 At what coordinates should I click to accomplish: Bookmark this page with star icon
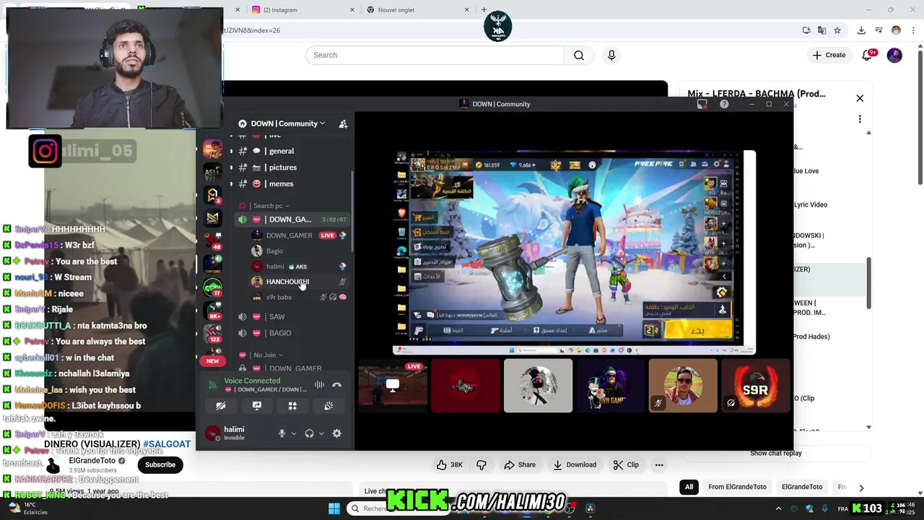point(837,30)
